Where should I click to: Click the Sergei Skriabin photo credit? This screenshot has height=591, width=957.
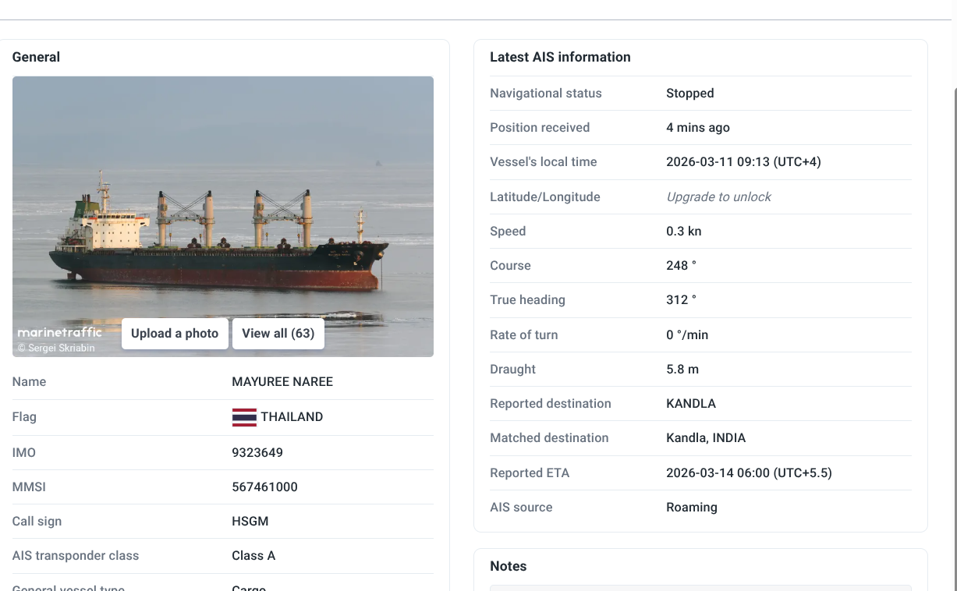click(56, 348)
